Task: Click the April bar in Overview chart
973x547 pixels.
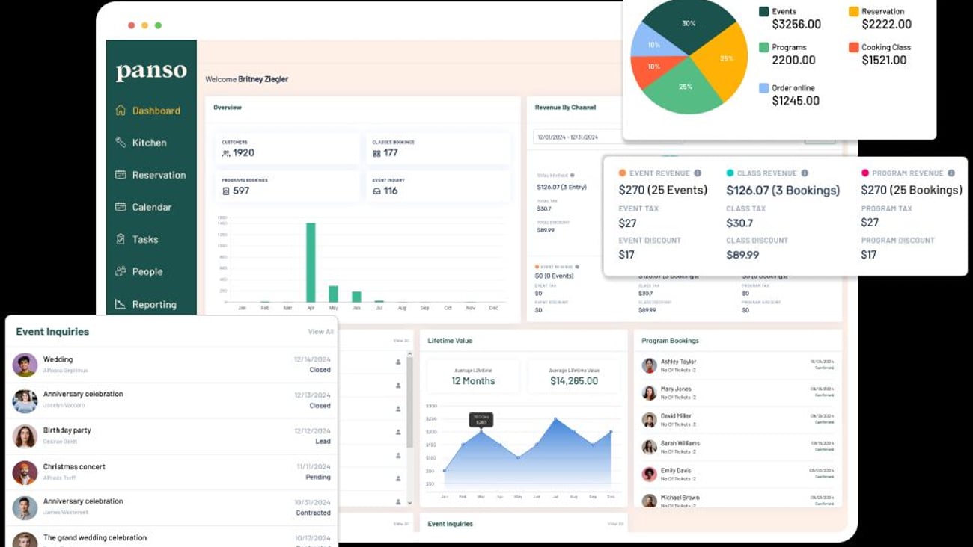Action: pos(311,262)
